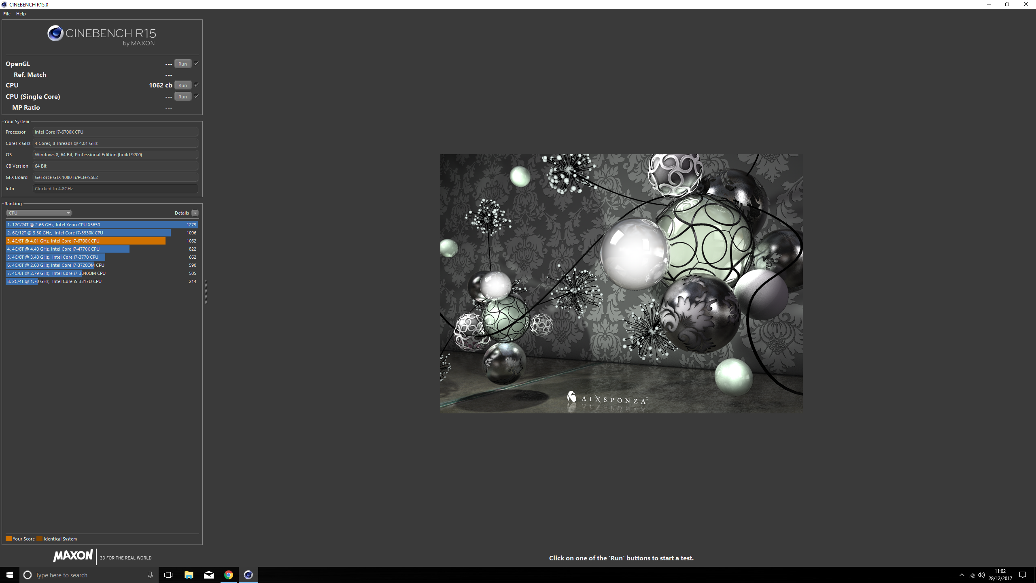Open the Help menu
Image resolution: width=1036 pixels, height=583 pixels.
coord(21,14)
